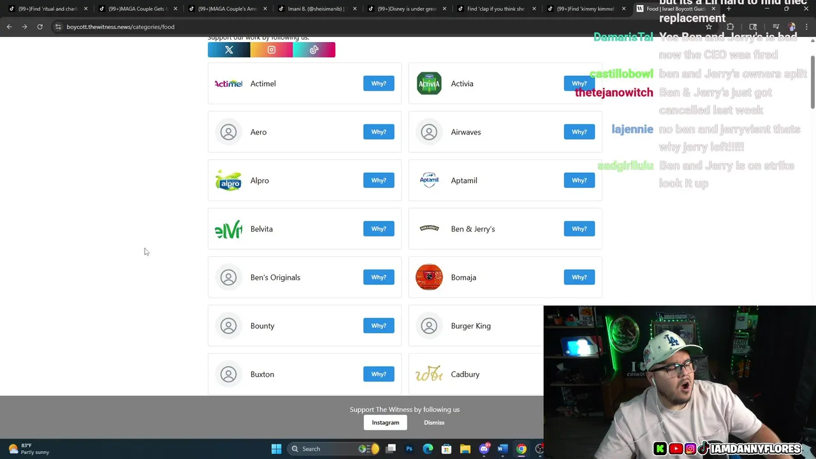
Task: Close the 'Food | Israel Boycott Guide' tab
Action: tap(713, 9)
